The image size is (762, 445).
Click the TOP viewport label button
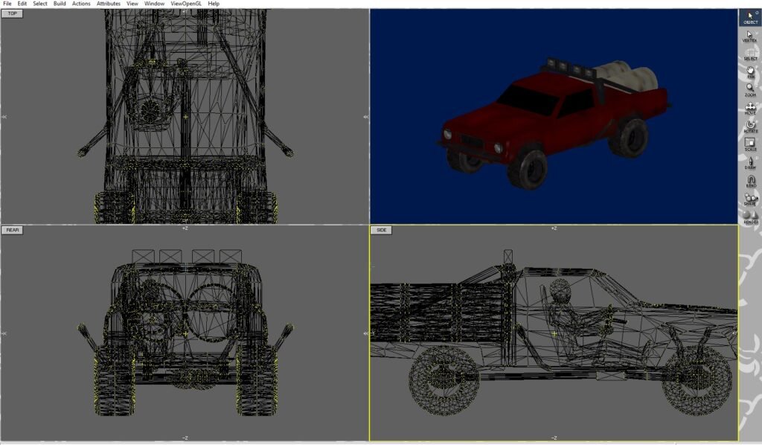[13, 13]
